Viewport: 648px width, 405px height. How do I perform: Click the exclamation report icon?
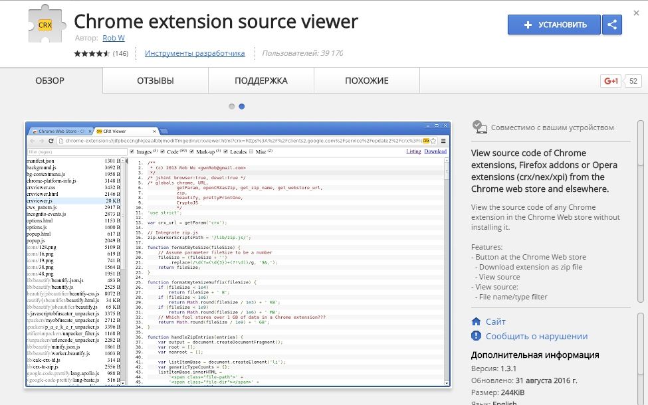point(476,336)
